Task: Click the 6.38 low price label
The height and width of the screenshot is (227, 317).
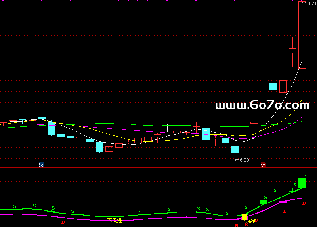Action: point(244,160)
